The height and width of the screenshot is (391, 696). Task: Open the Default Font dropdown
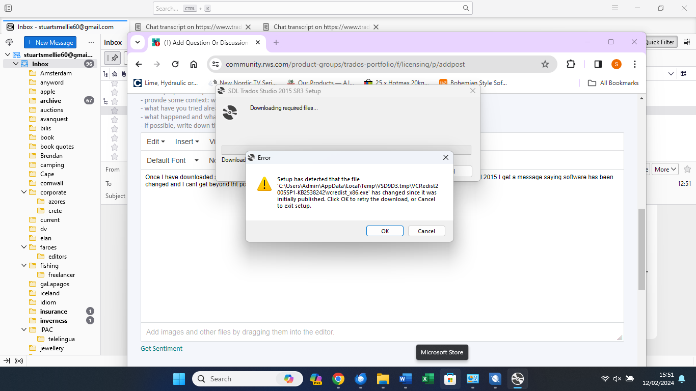coord(172,160)
